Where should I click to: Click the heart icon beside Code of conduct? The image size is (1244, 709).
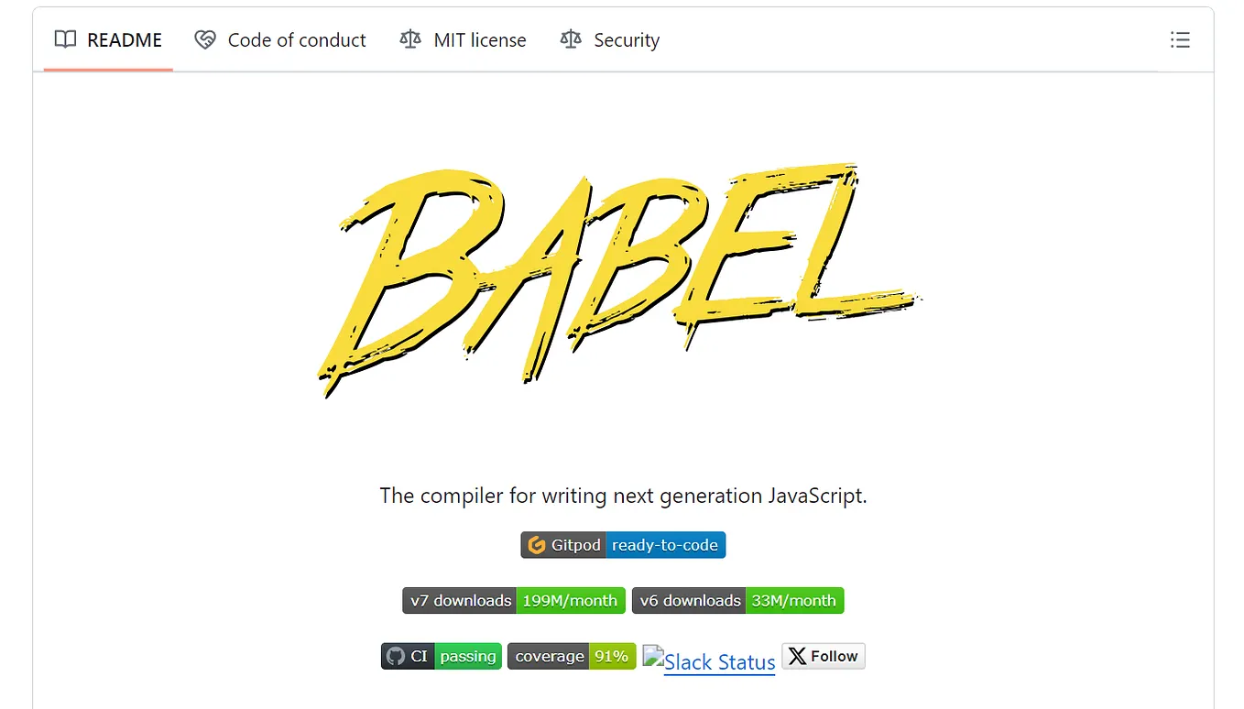203,39
